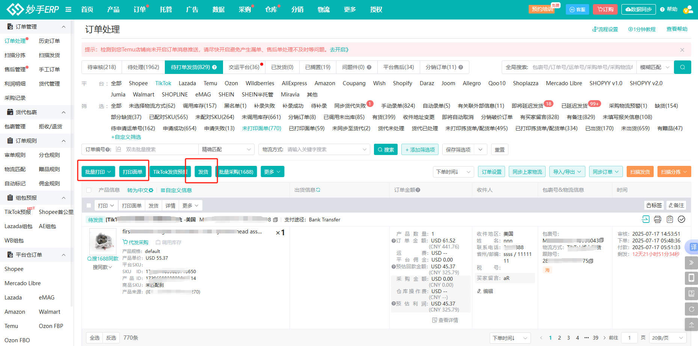Viewport: 698px width, 346px height.
Task: Click the help icon next to 问题件(0)
Action: click(369, 67)
